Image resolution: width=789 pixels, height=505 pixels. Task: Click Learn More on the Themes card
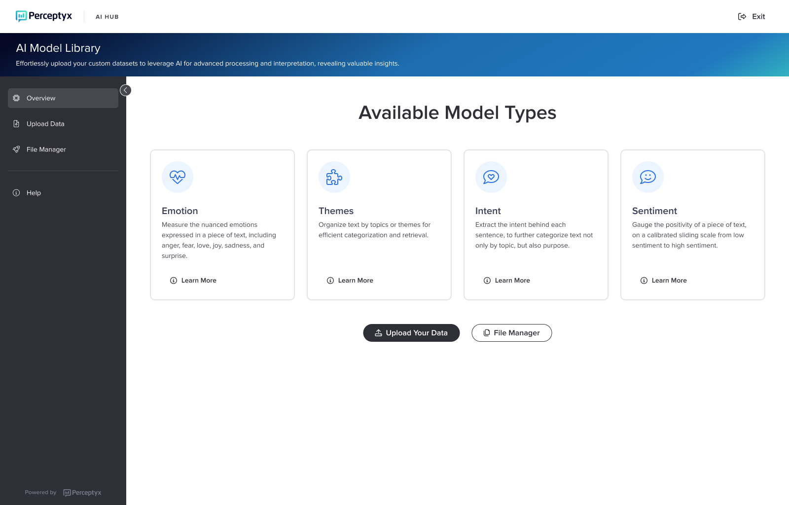(350, 281)
